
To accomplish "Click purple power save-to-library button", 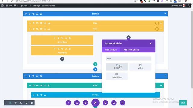I will click(x=77, y=103).
